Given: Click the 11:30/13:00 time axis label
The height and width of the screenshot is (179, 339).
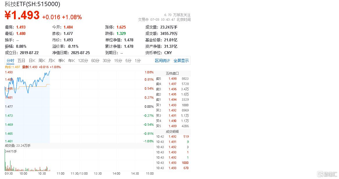Looking at the screenshot, I should tap(79, 173).
